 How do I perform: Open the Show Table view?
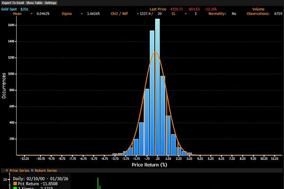point(34,3)
